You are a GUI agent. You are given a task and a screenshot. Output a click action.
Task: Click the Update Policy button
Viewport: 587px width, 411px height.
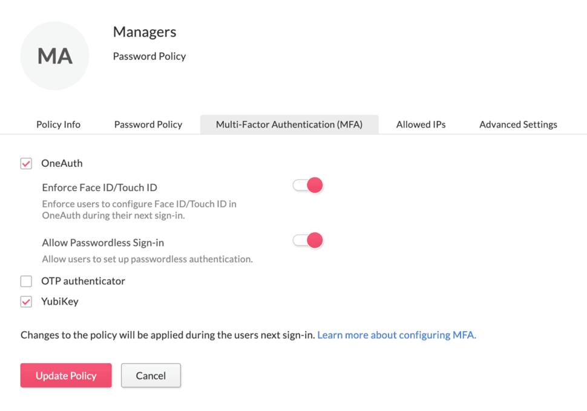click(x=65, y=375)
